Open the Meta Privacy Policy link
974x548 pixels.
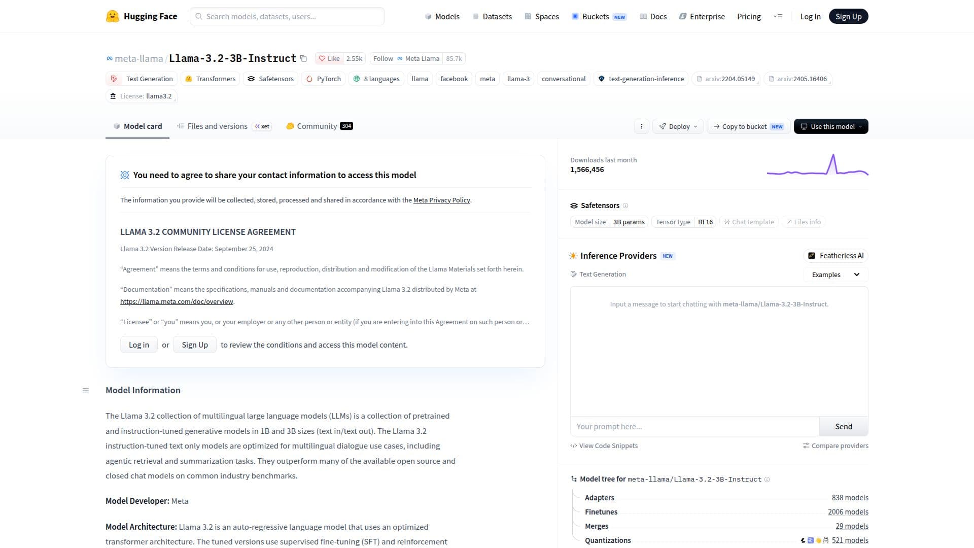coord(441,200)
